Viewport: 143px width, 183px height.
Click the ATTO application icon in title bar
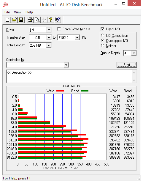(5, 5)
